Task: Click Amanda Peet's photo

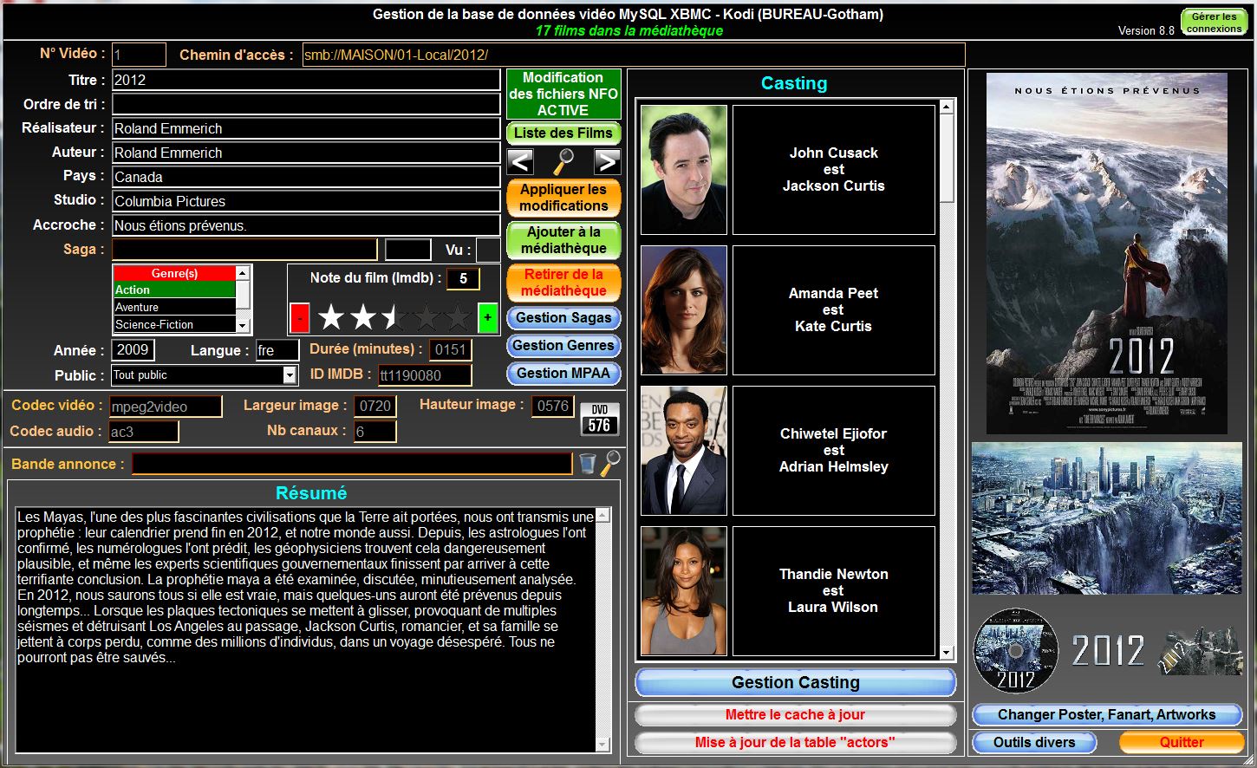Action: tap(684, 310)
